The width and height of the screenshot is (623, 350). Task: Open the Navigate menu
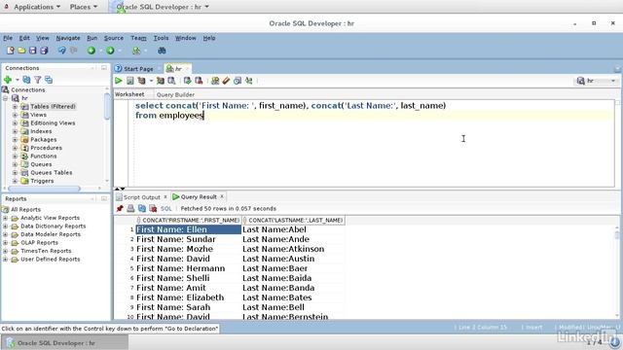point(68,38)
